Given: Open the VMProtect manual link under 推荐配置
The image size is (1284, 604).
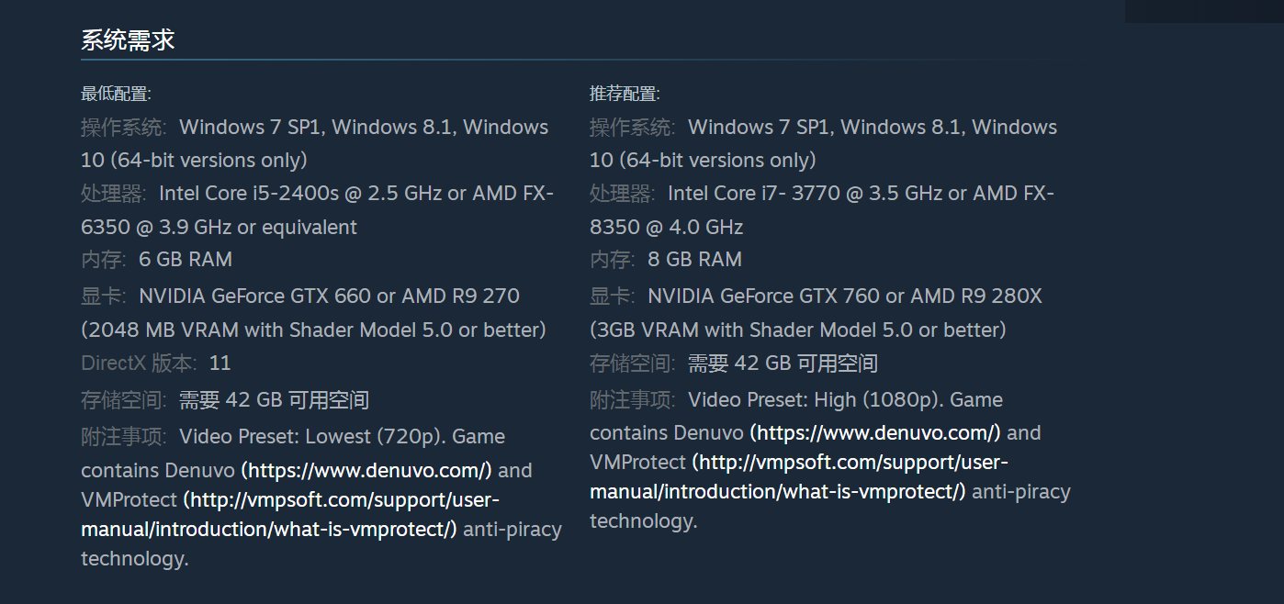Looking at the screenshot, I should pos(799,476).
